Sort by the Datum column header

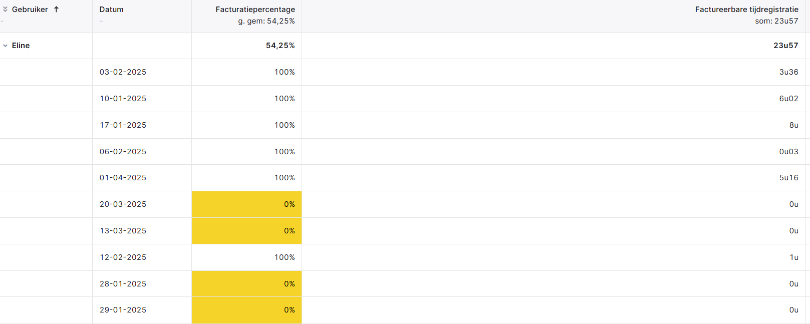click(111, 9)
